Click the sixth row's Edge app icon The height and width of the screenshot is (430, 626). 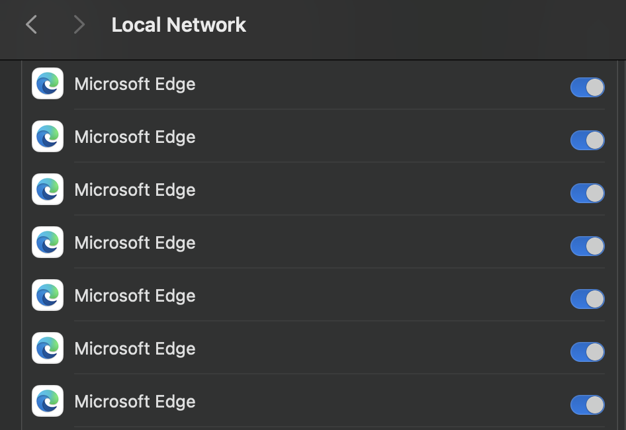coord(48,349)
